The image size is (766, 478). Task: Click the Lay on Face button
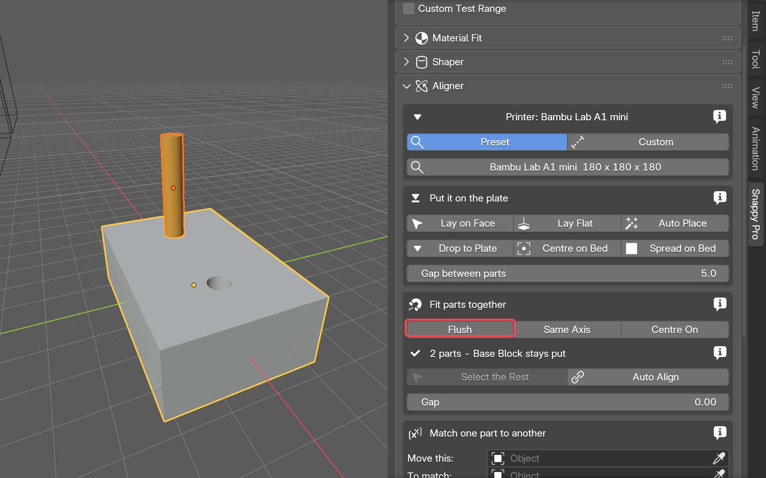460,223
